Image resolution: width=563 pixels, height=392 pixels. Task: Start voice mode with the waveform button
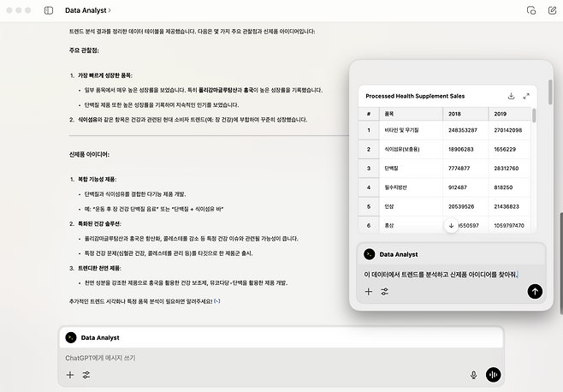pos(493,375)
